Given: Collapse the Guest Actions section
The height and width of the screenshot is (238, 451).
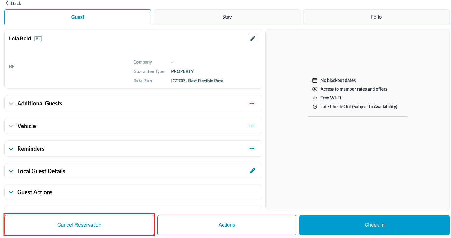Looking at the screenshot, I should click(x=11, y=192).
